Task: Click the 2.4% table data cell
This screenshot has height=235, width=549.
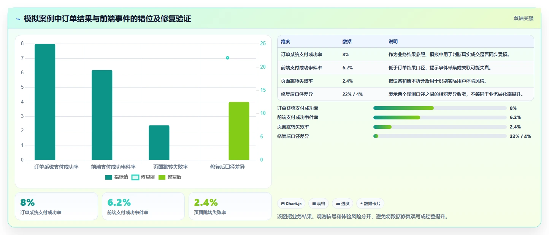Action: [x=347, y=81]
